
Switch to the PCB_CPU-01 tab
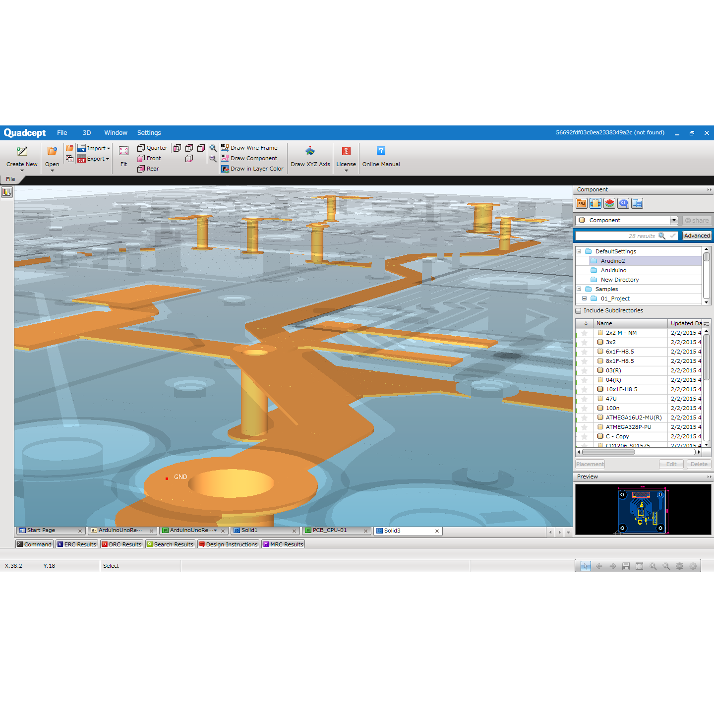coord(330,531)
